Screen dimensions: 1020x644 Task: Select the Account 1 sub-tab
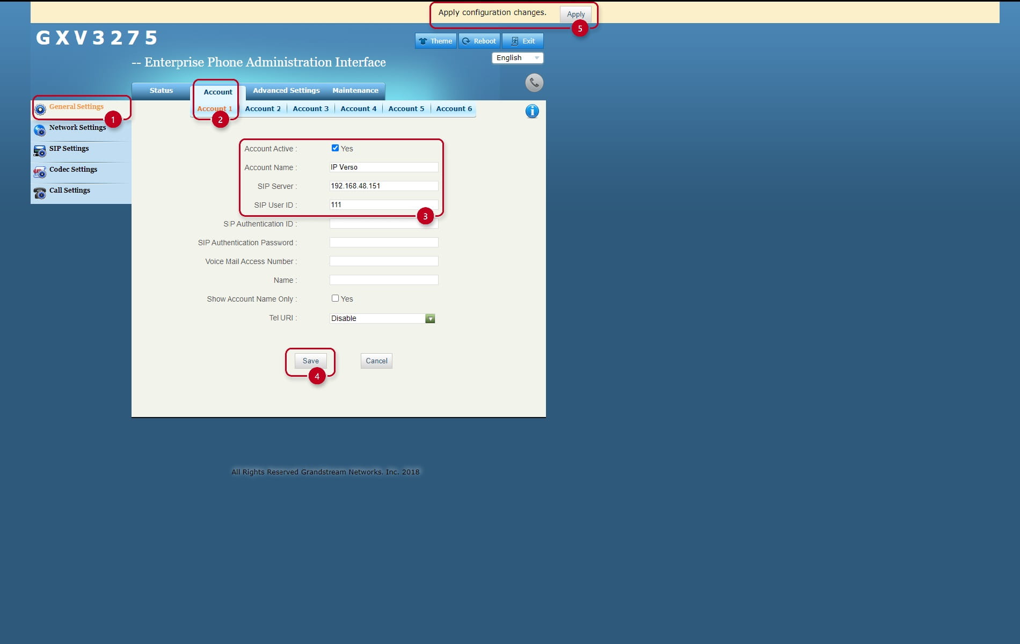(215, 108)
